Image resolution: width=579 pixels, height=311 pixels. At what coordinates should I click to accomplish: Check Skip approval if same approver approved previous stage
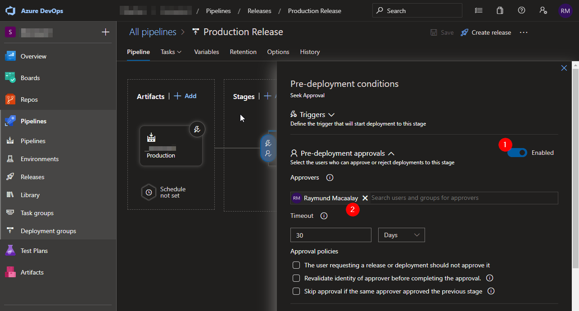[296, 291]
